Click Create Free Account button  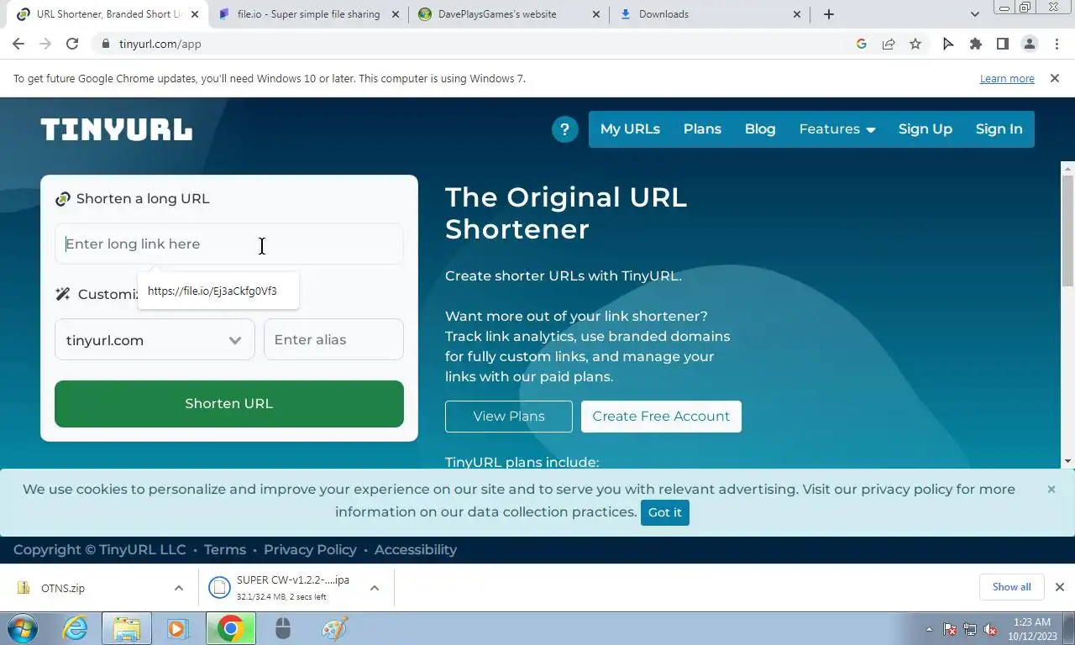(x=661, y=417)
